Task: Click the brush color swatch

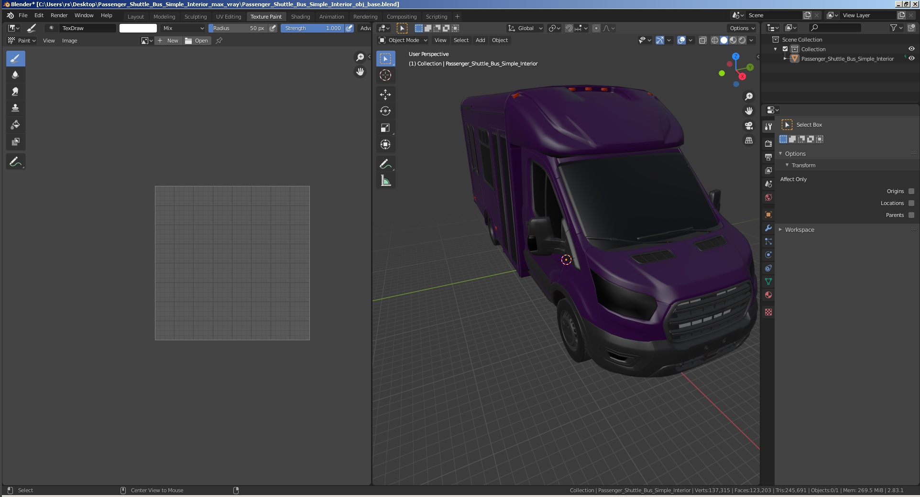Action: pyautogui.click(x=138, y=28)
